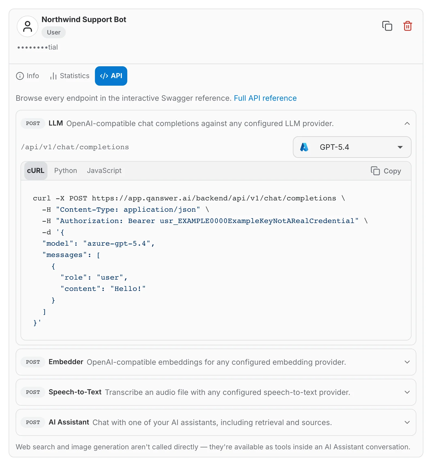Click the "content": "Hello!" code line

(103, 289)
